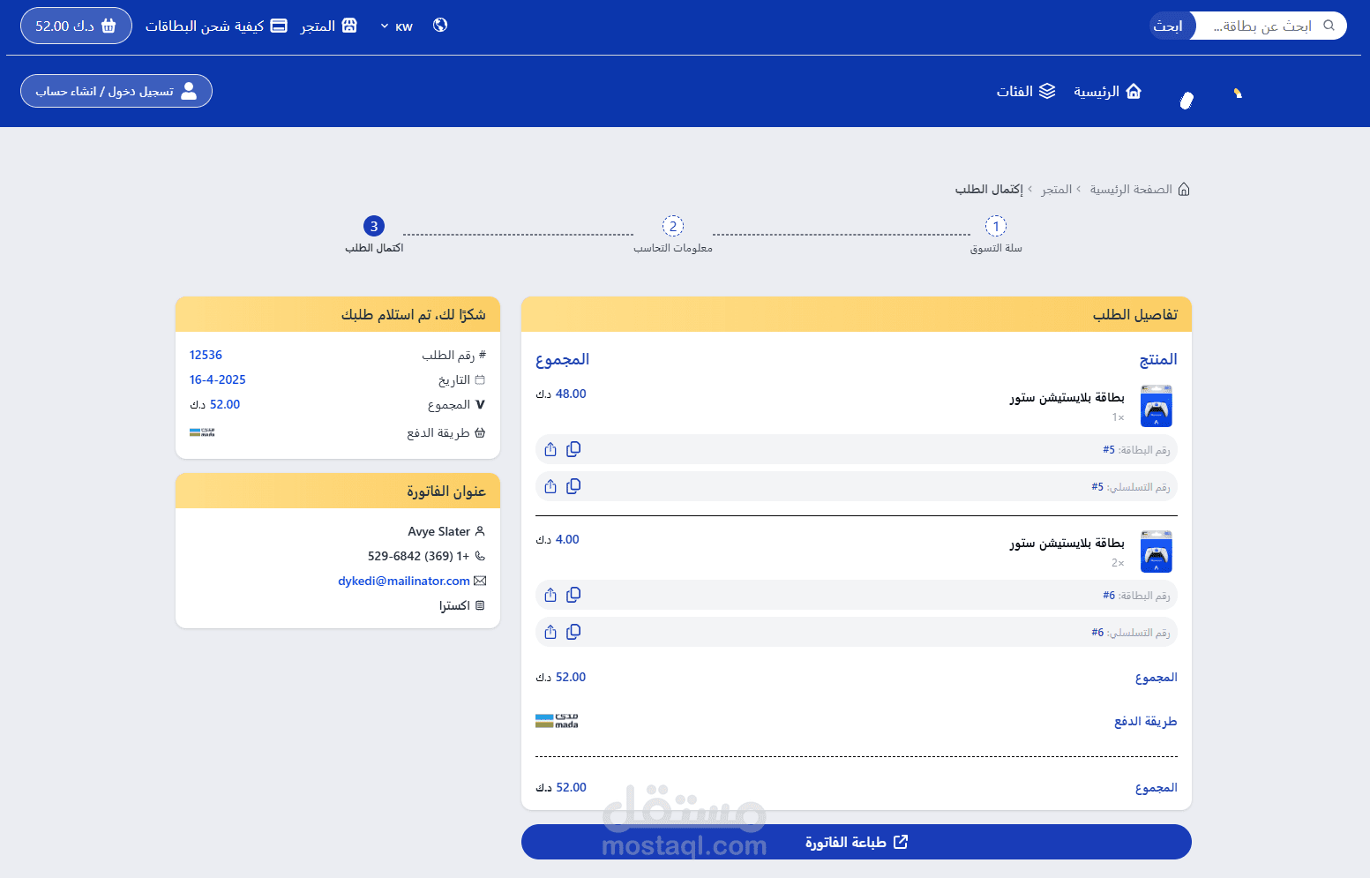Click the first PlayStation card thumbnail
This screenshot has width=1370, height=878.
(1157, 405)
